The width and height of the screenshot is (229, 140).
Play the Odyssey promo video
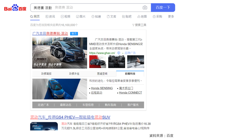pyautogui.click(x=59, y=53)
